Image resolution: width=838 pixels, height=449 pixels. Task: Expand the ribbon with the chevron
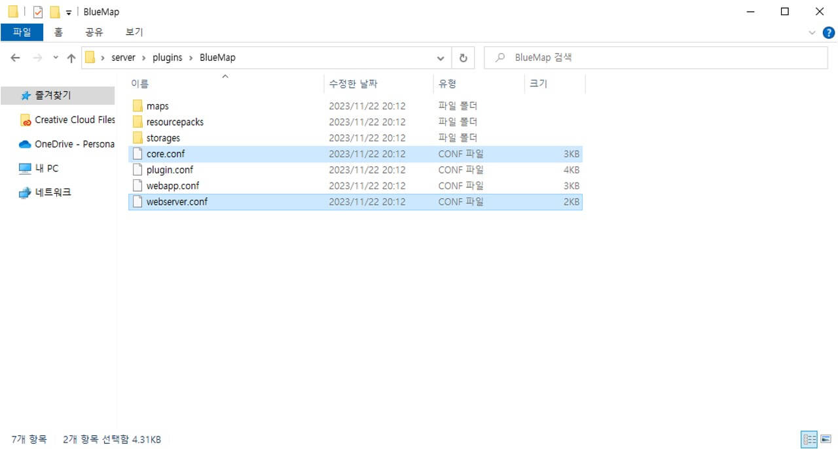tap(812, 32)
